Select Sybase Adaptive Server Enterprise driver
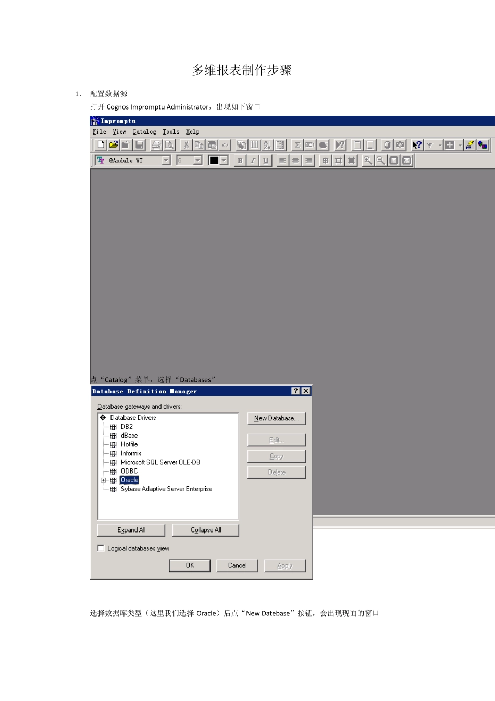Screen dimensions: 495x701 click(x=166, y=489)
